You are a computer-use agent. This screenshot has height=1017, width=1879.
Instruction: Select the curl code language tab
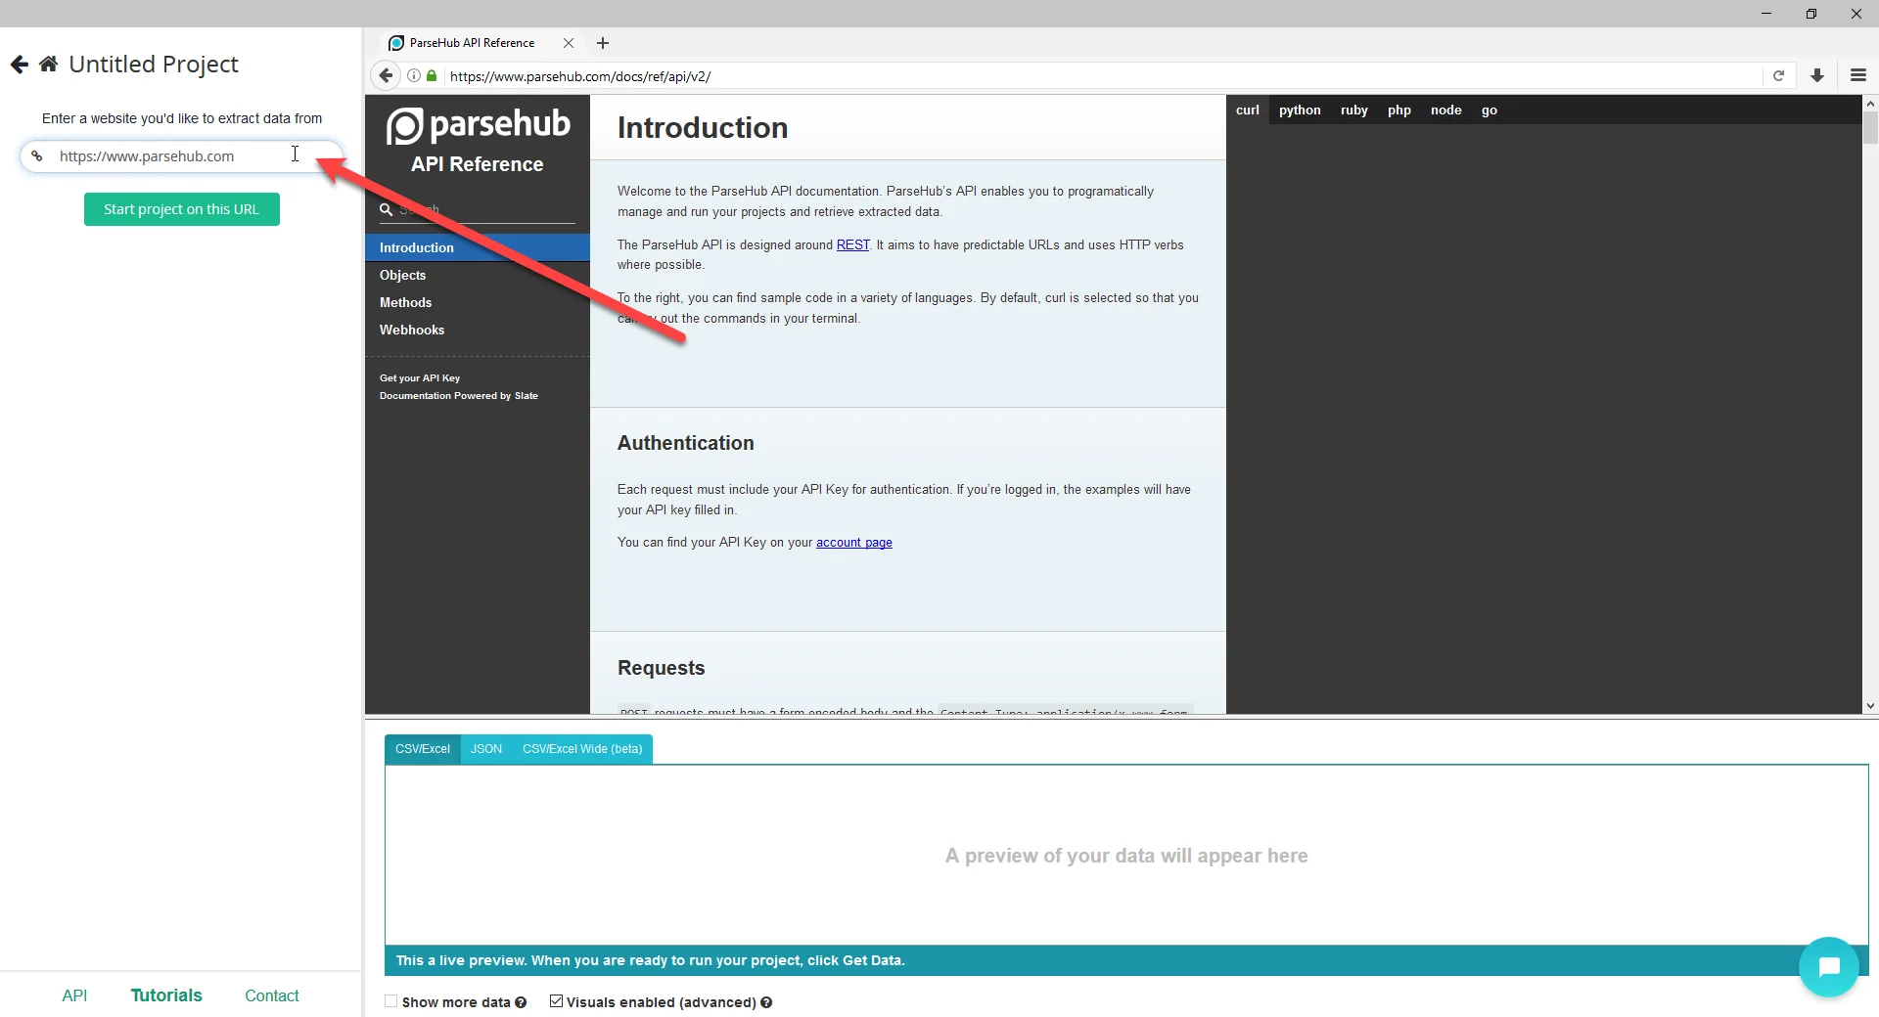(1248, 111)
